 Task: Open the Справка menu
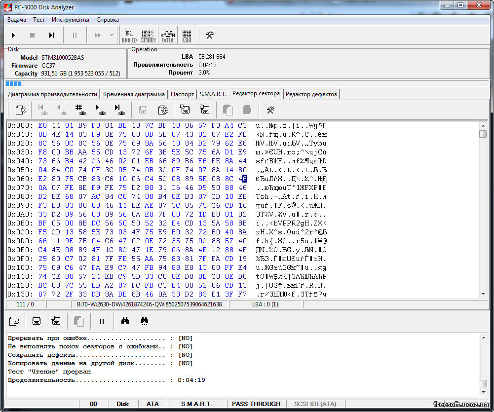(x=108, y=20)
